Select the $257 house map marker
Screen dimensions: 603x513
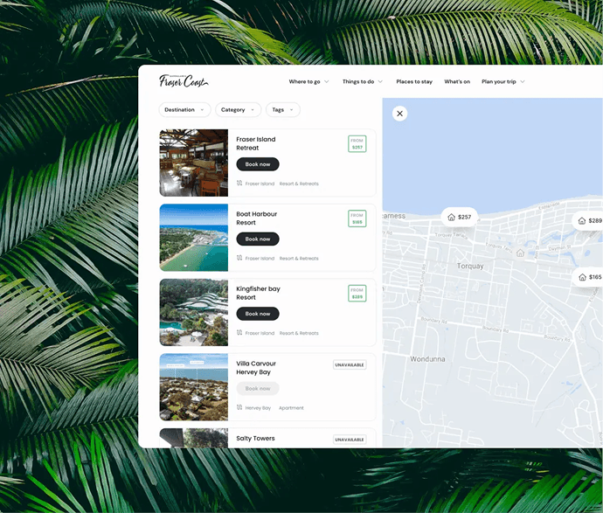tap(459, 217)
